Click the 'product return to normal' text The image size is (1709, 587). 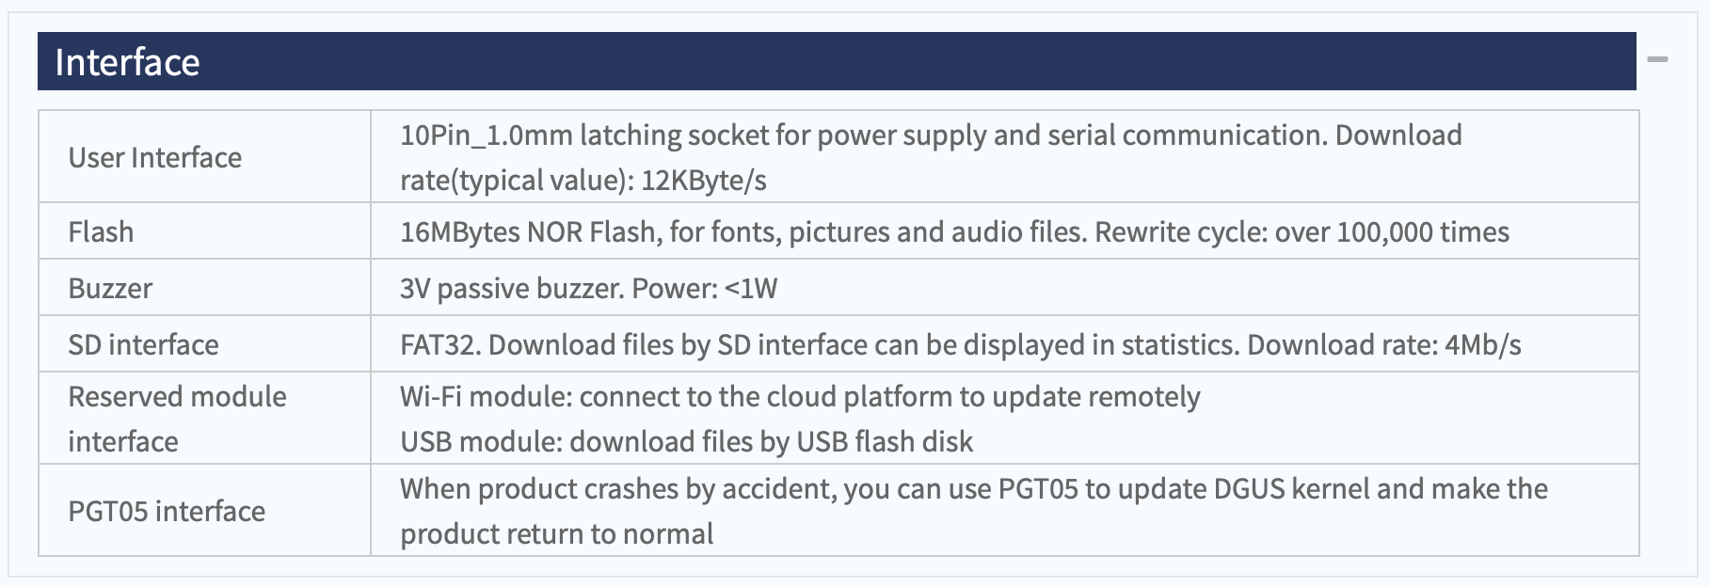(x=556, y=533)
